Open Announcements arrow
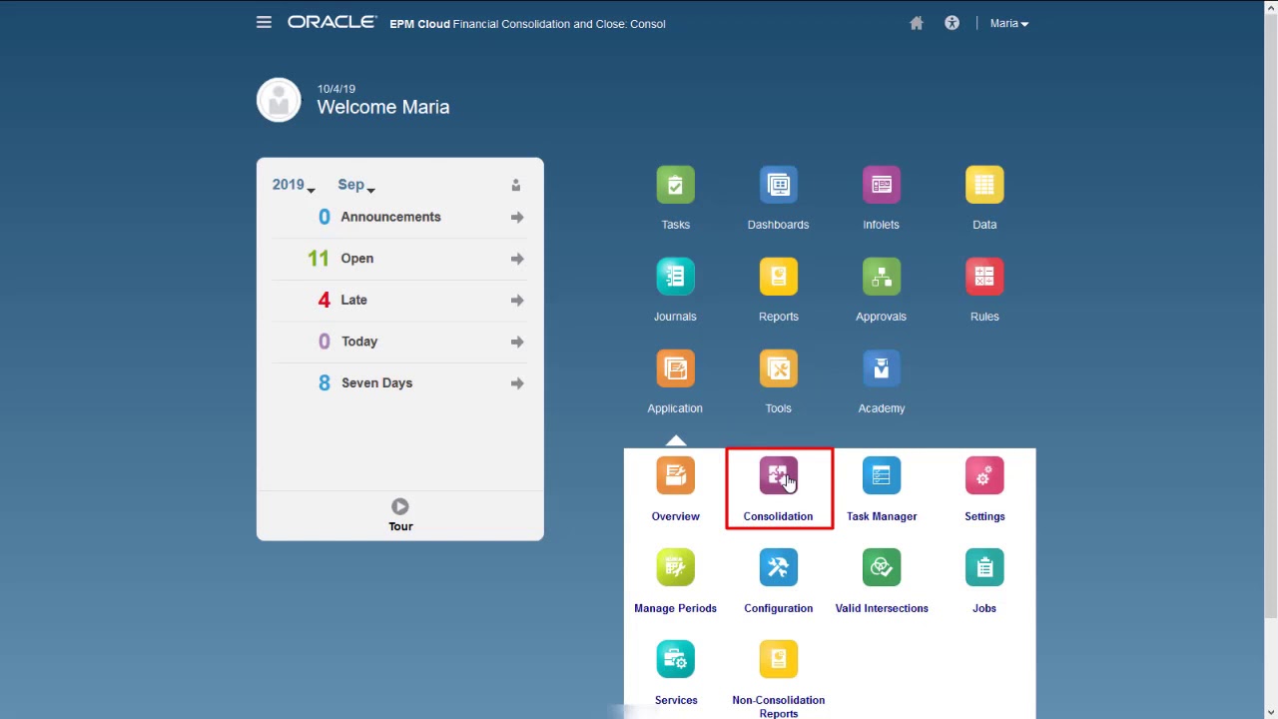This screenshot has width=1278, height=719. [517, 217]
